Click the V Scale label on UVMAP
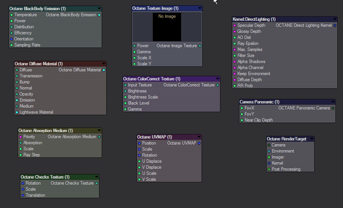343x208 pixels. click(149, 179)
